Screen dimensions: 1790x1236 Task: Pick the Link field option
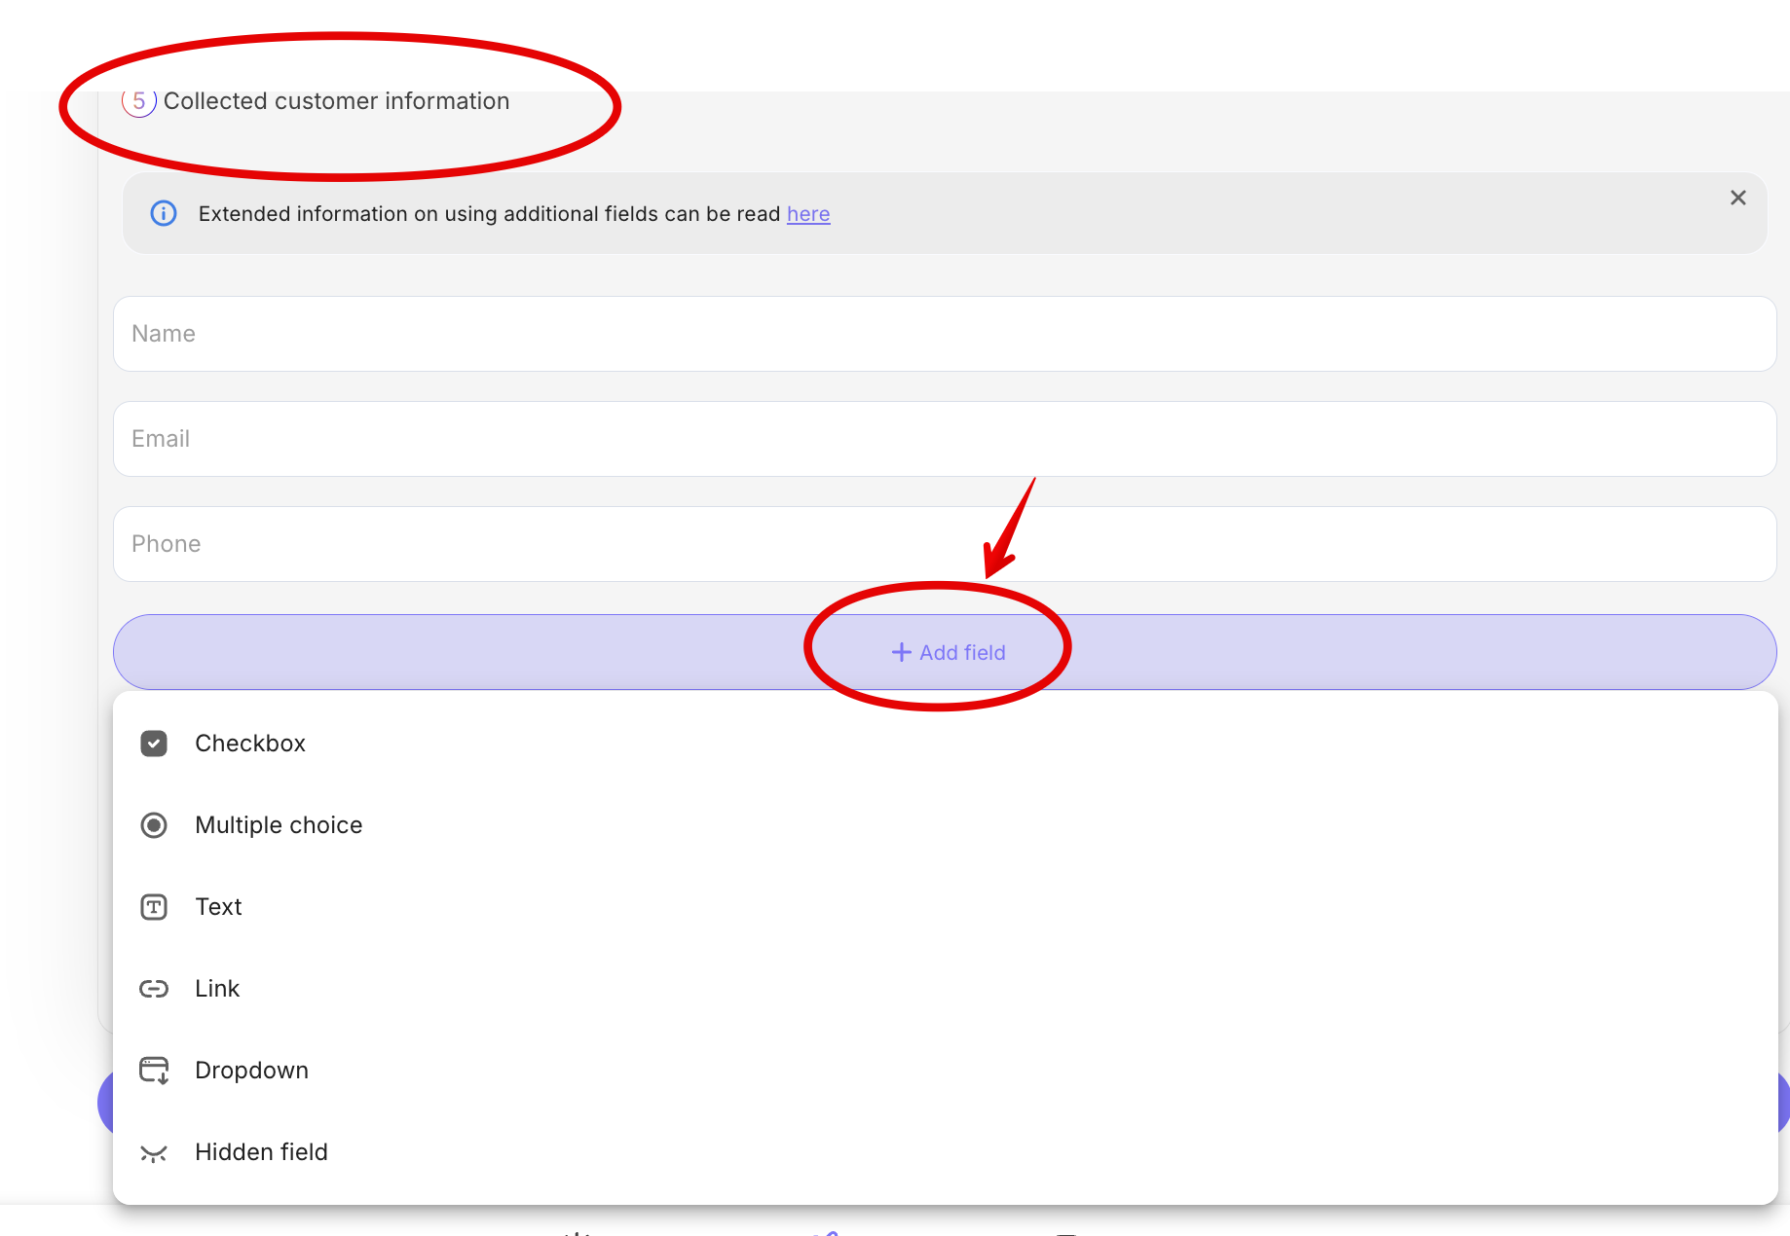[217, 989]
